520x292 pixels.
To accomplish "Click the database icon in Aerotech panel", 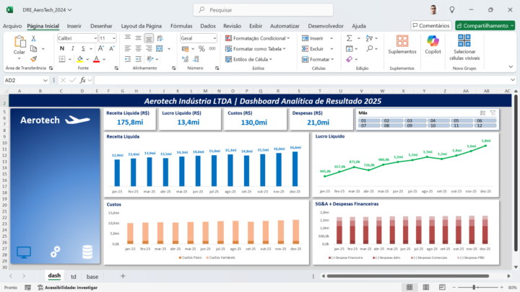I will [x=87, y=252].
